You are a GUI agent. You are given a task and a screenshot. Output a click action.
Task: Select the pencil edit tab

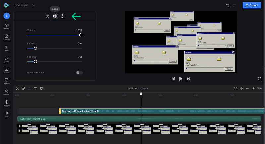point(47,16)
